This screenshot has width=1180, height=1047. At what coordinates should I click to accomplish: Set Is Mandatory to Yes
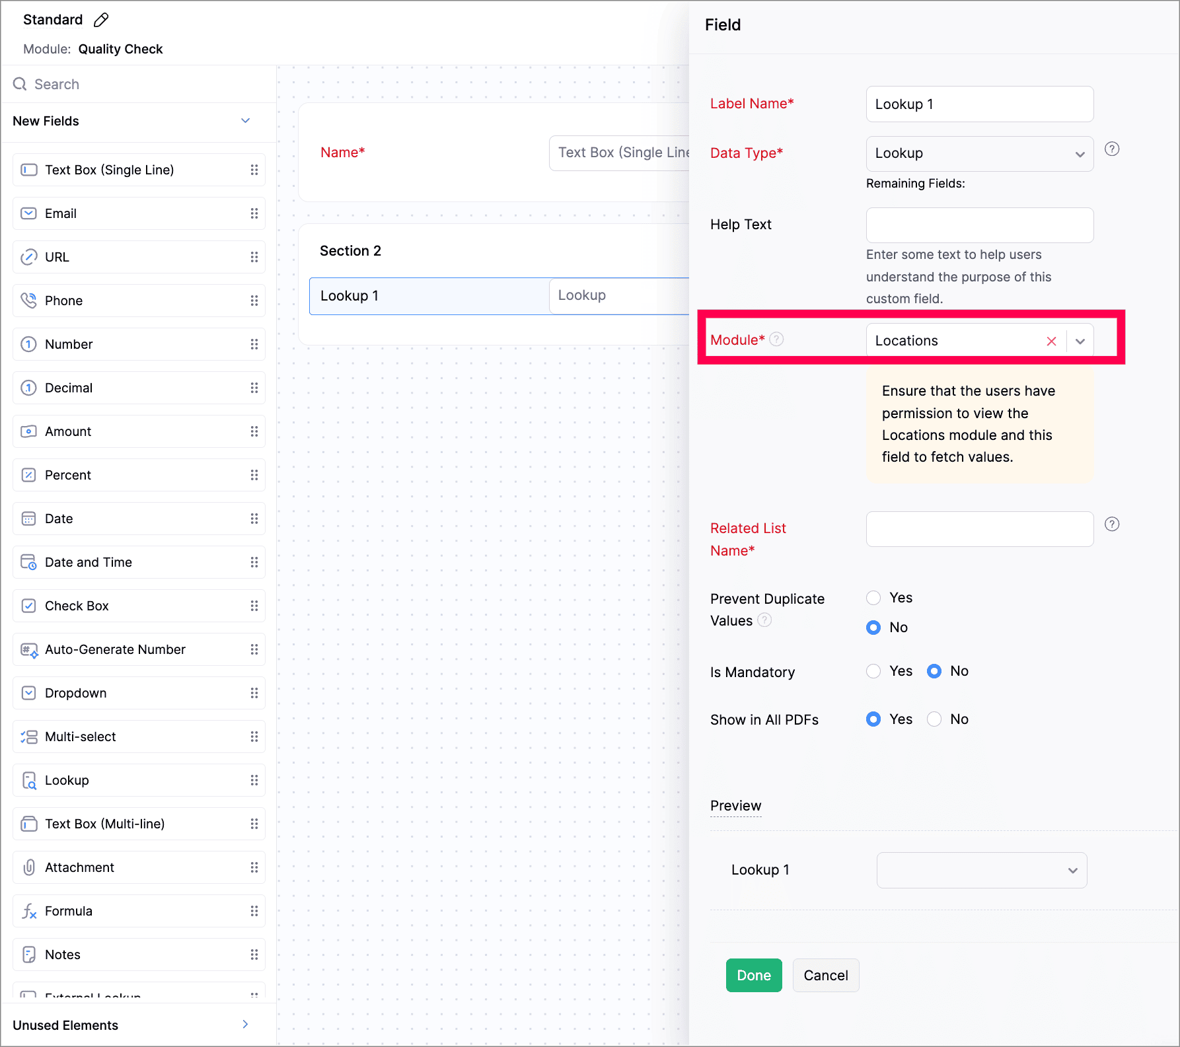[x=873, y=671]
